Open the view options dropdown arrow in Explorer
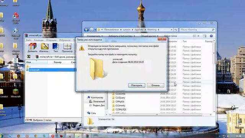245x138 pixels. point(198,36)
